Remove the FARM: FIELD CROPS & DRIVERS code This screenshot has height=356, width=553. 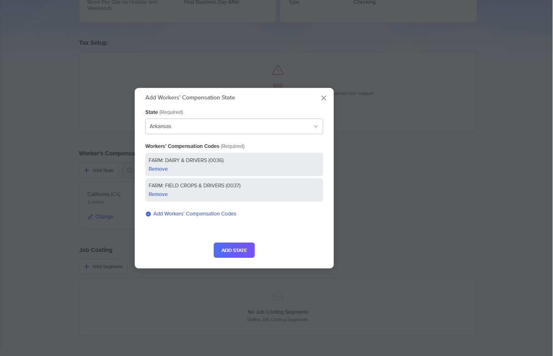click(158, 194)
